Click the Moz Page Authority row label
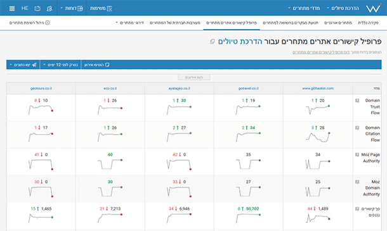The height and width of the screenshot is (231, 387). click(x=371, y=158)
